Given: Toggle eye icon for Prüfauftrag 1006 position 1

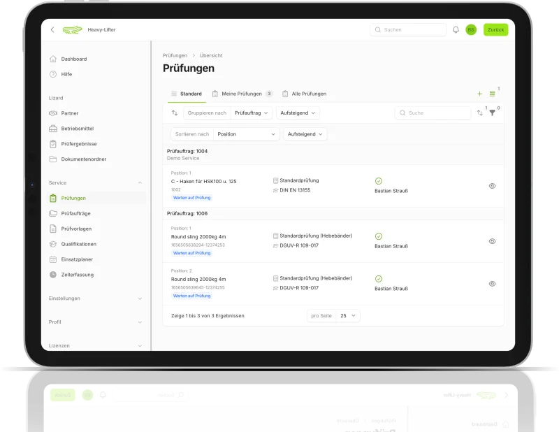Looking at the screenshot, I should click(492, 241).
